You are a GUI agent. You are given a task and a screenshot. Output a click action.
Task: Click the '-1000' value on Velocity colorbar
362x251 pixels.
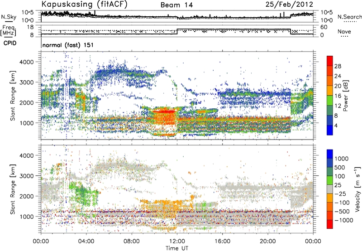[x=343, y=220]
